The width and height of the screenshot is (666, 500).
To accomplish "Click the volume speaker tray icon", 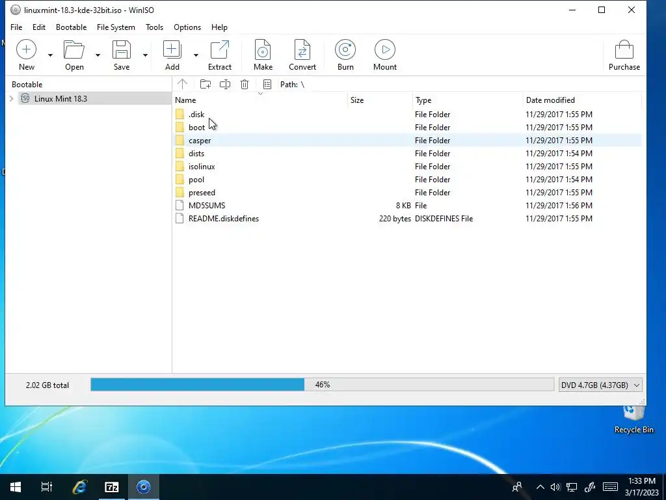I will 555,487.
